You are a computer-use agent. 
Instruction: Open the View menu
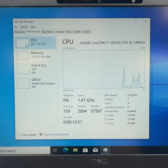[33, 27]
